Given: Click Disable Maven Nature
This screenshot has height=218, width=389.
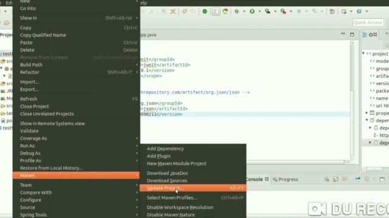Looking at the screenshot, I should [x=193, y=215].
